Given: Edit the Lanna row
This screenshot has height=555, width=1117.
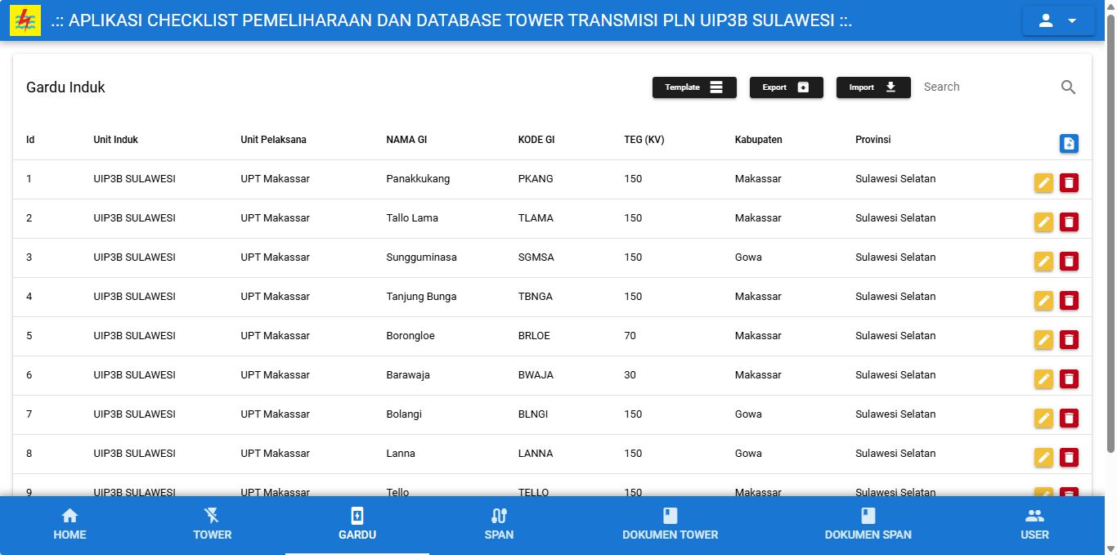Looking at the screenshot, I should pos(1043,458).
